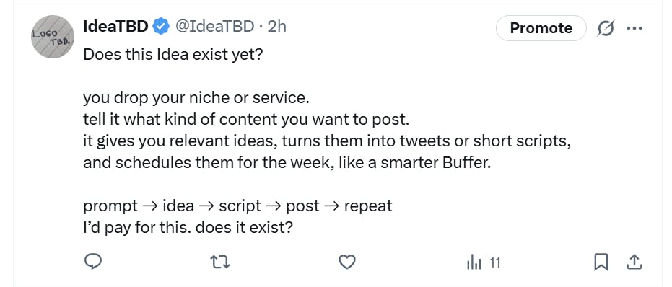672x287 pixels.
Task: Click the IdeaTBD display name
Action: pos(115,27)
